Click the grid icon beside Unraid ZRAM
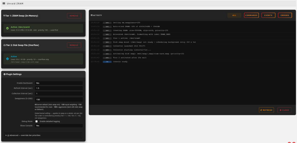The height and width of the screenshot is (143, 297). (4, 3)
